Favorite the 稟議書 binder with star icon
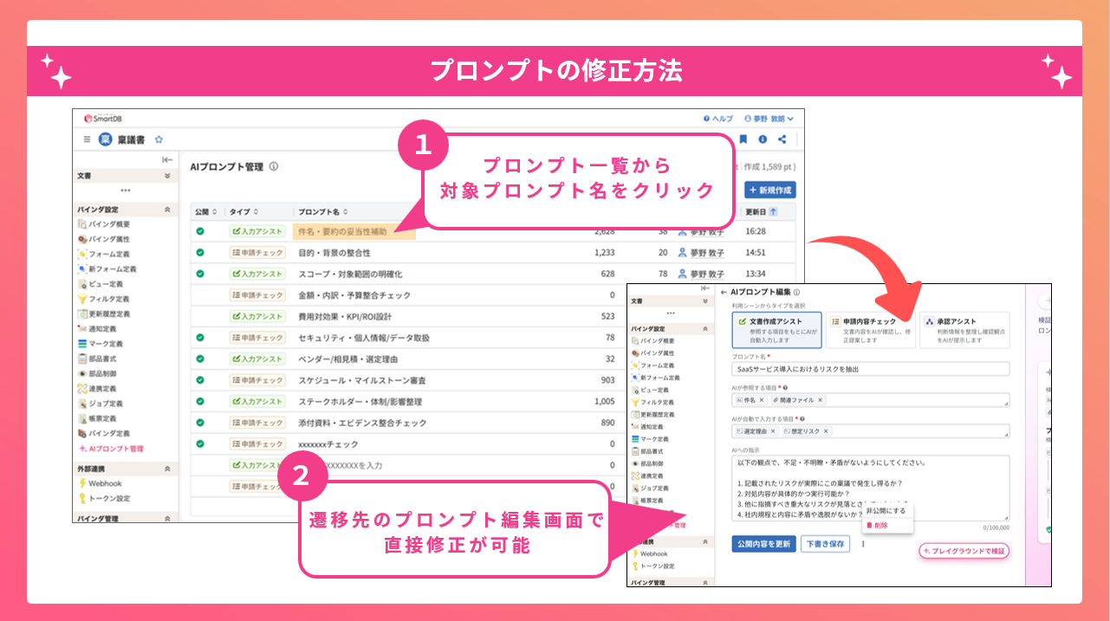 159,139
